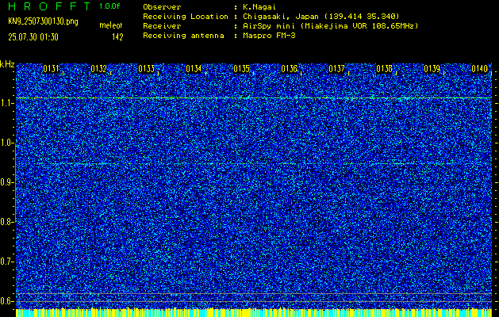
Task: Click the HROFFT title text
Action: tap(49, 6)
